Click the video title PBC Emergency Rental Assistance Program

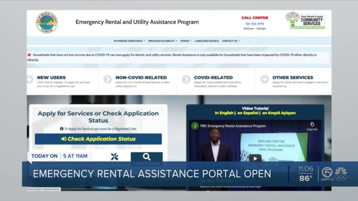(233, 126)
